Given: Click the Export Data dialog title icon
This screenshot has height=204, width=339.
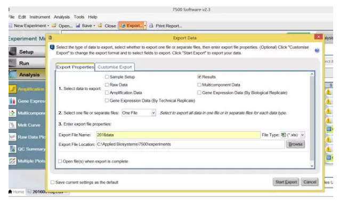Looking at the screenshot, I should 50,38.
